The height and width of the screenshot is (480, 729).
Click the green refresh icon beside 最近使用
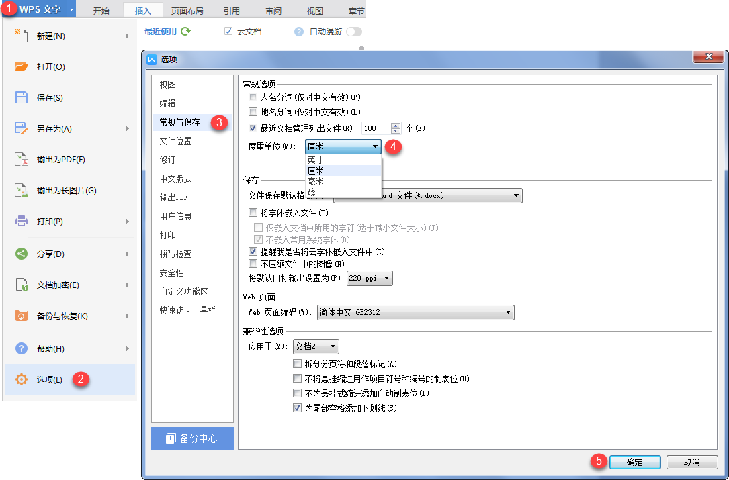(x=185, y=31)
